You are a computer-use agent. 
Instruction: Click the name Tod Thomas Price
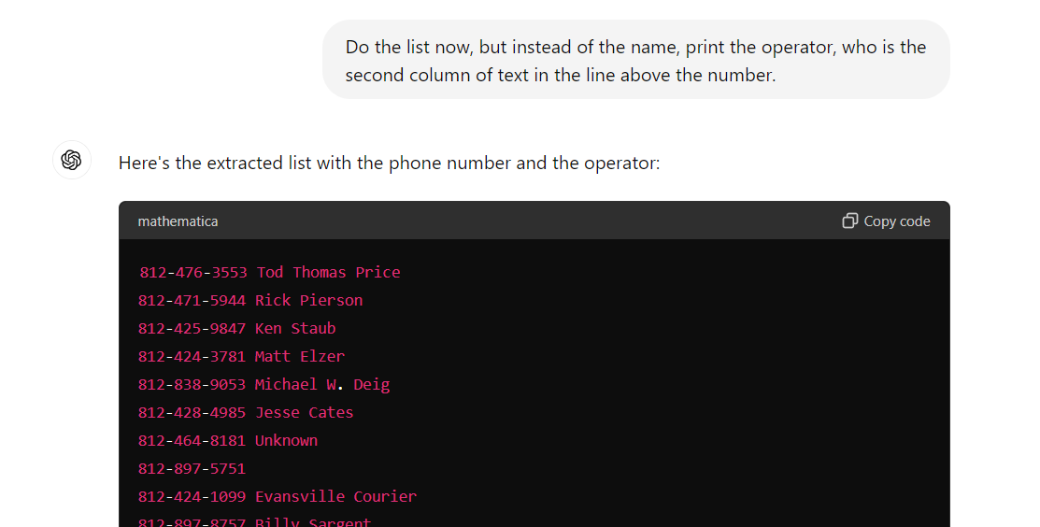coord(328,273)
